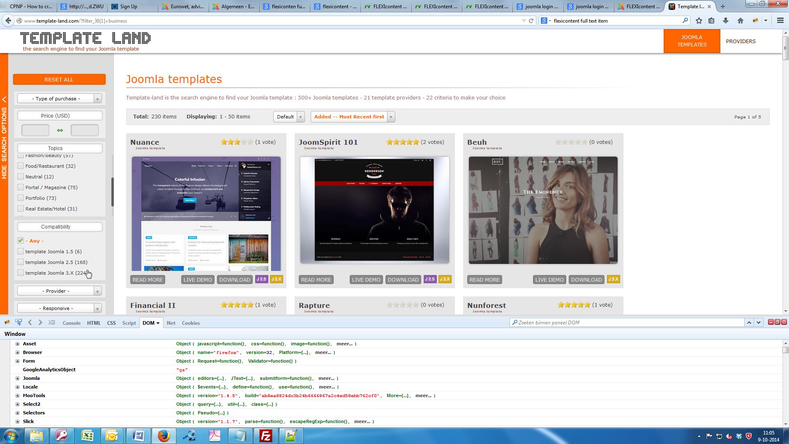Click READ MORE for Nuance template
Viewport: 789px width, 444px height.
point(148,280)
